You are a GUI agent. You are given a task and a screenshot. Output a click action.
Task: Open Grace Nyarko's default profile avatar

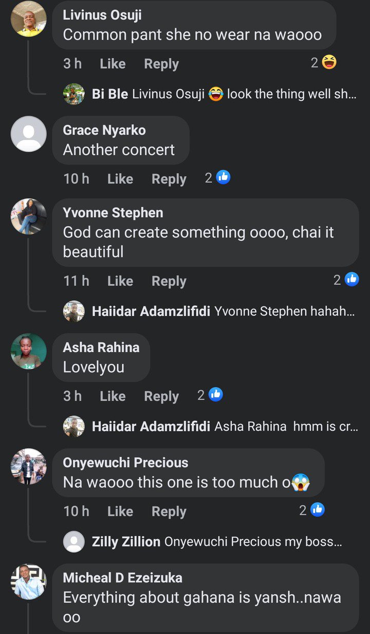point(29,134)
